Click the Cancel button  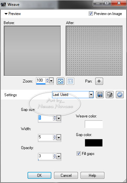point(66,175)
